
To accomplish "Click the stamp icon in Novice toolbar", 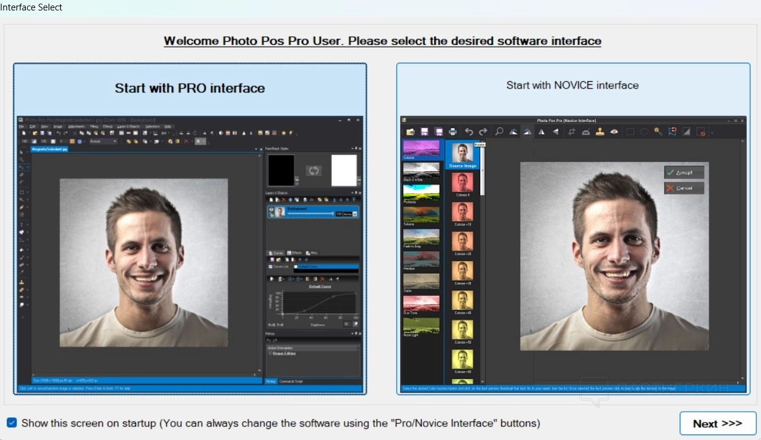I will [x=600, y=132].
